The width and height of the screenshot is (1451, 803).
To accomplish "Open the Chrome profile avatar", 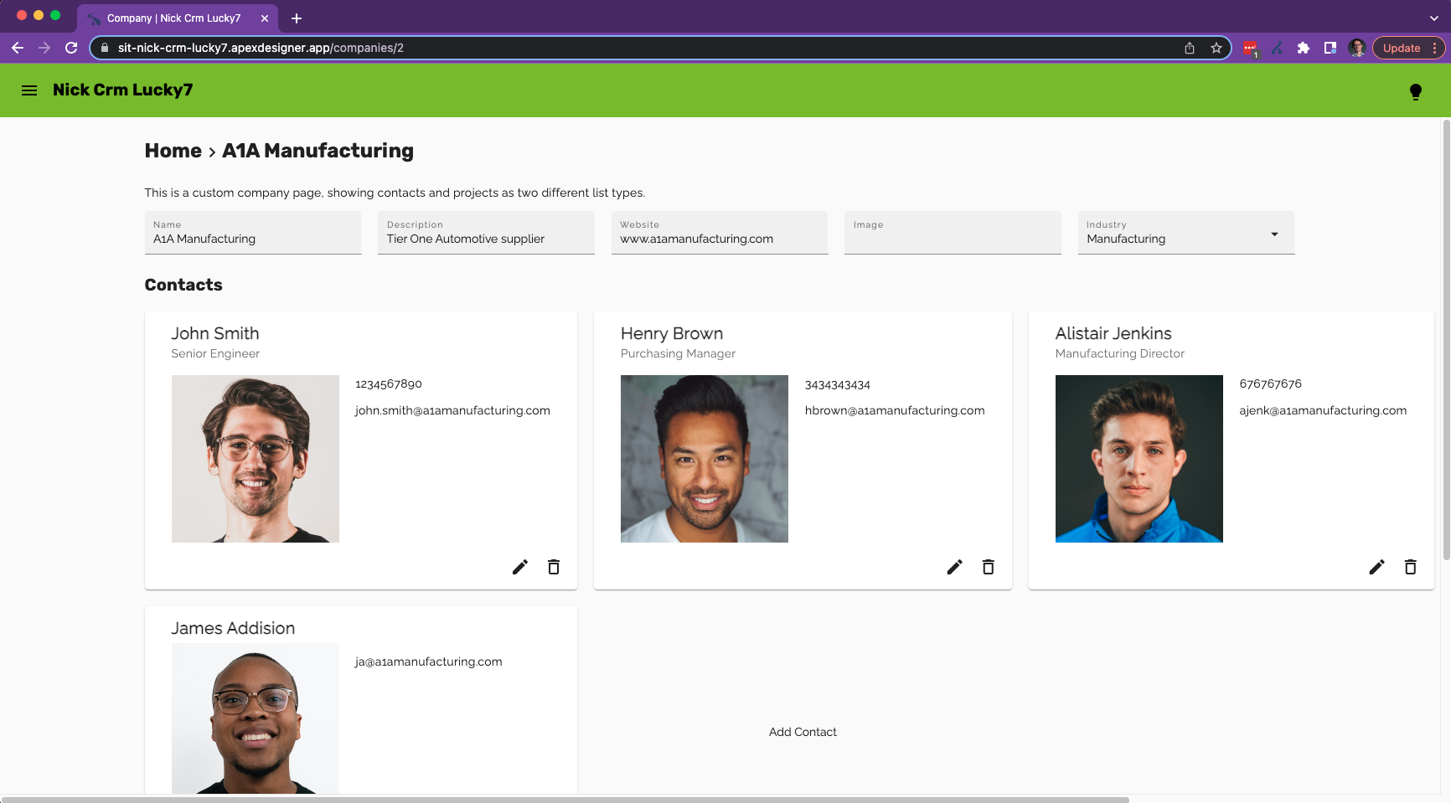I will pos(1357,48).
